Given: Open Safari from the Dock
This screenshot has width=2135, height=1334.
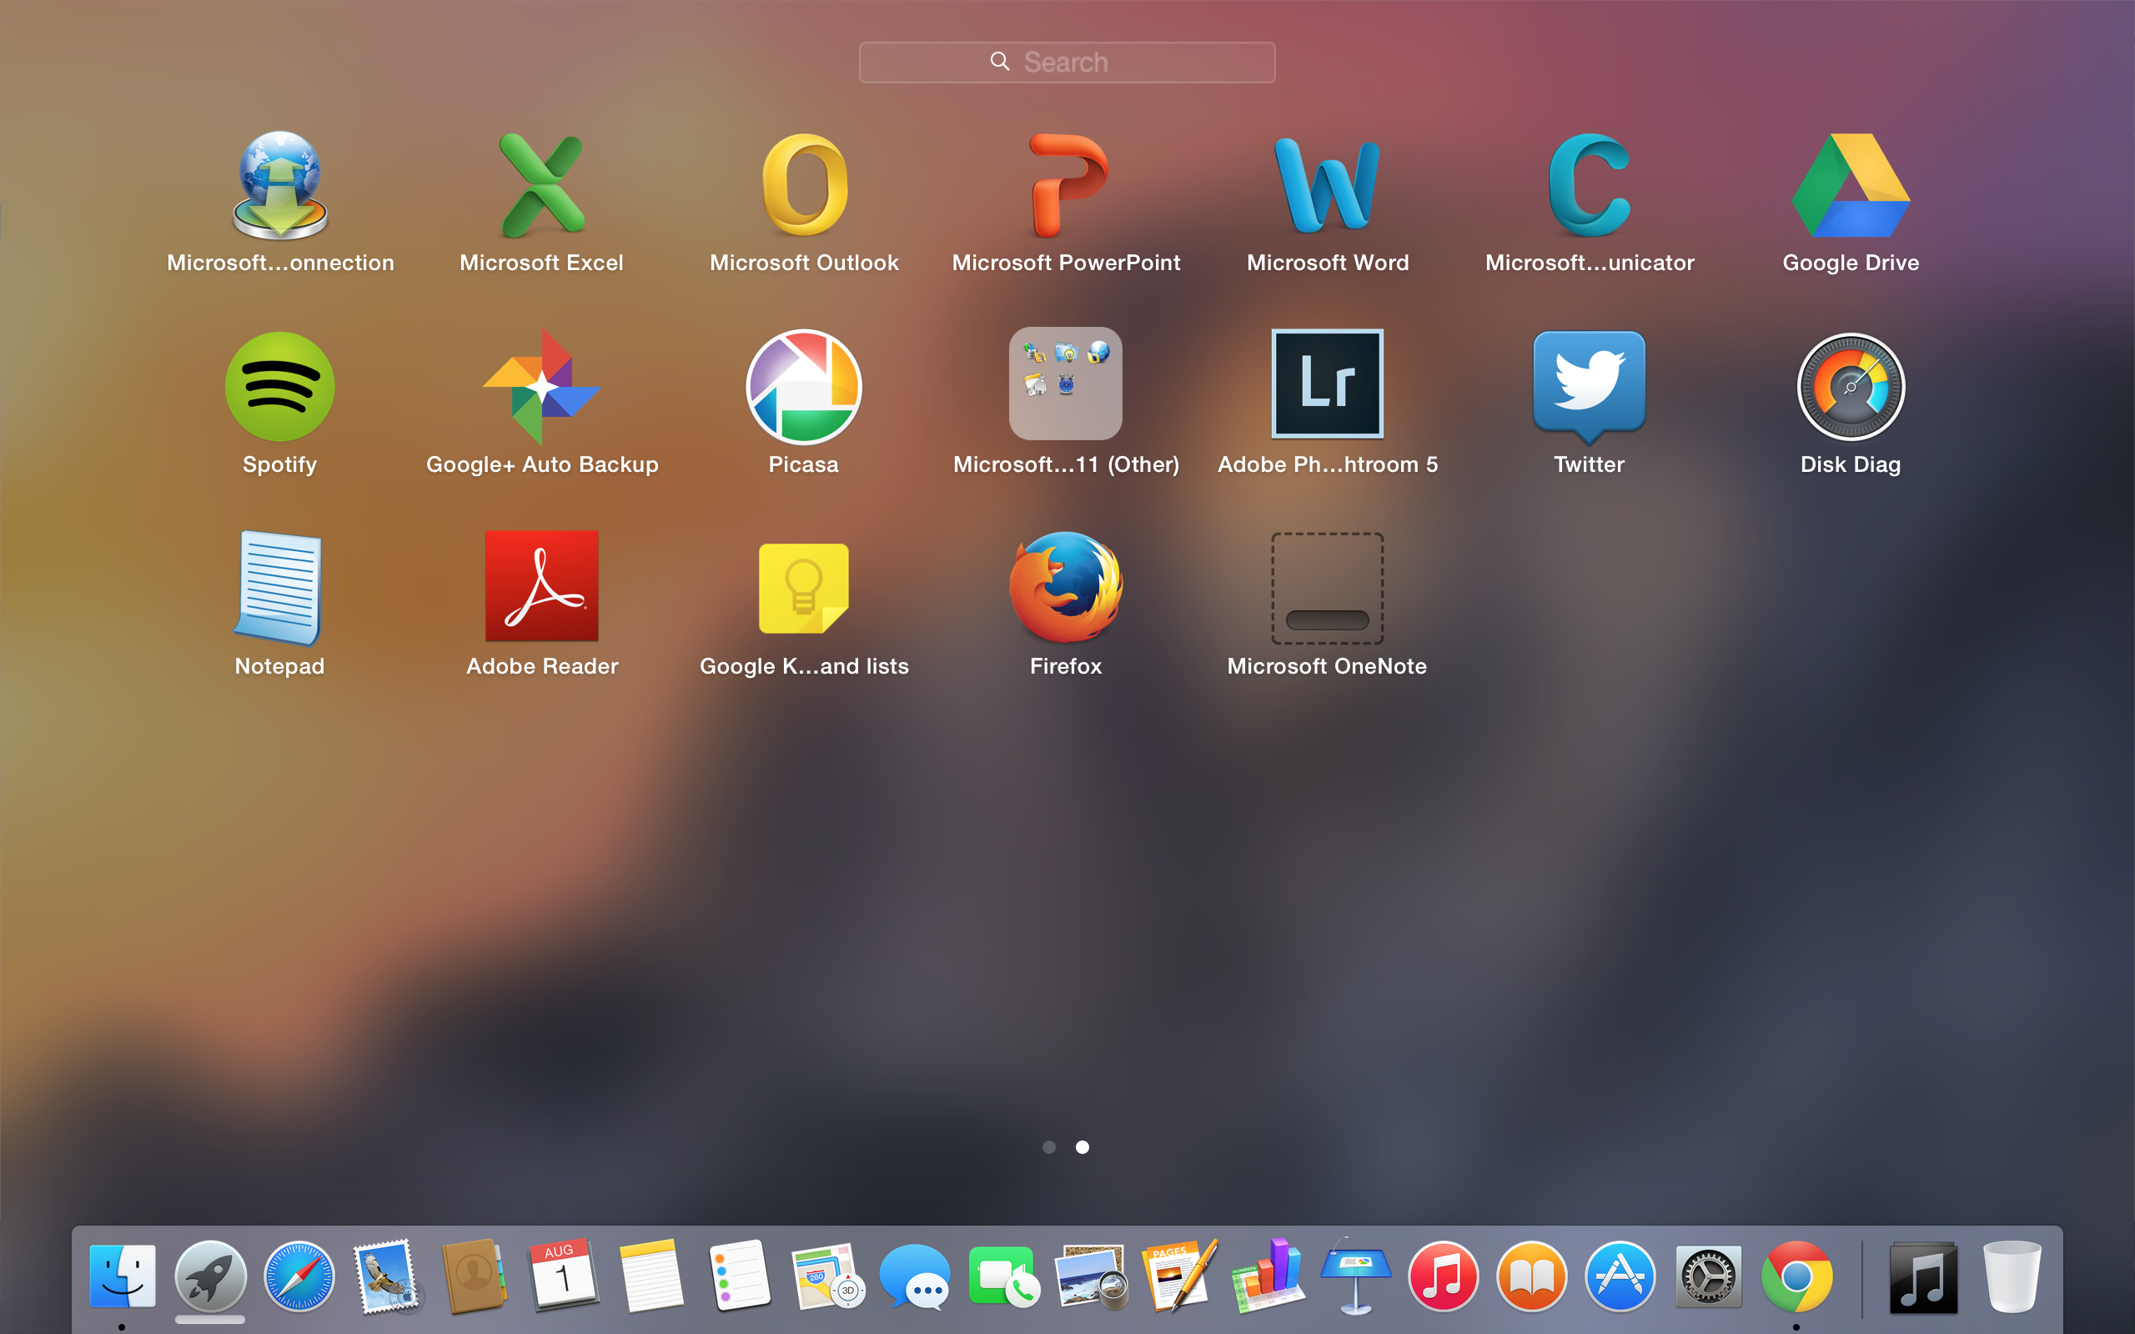Looking at the screenshot, I should pos(299,1276).
